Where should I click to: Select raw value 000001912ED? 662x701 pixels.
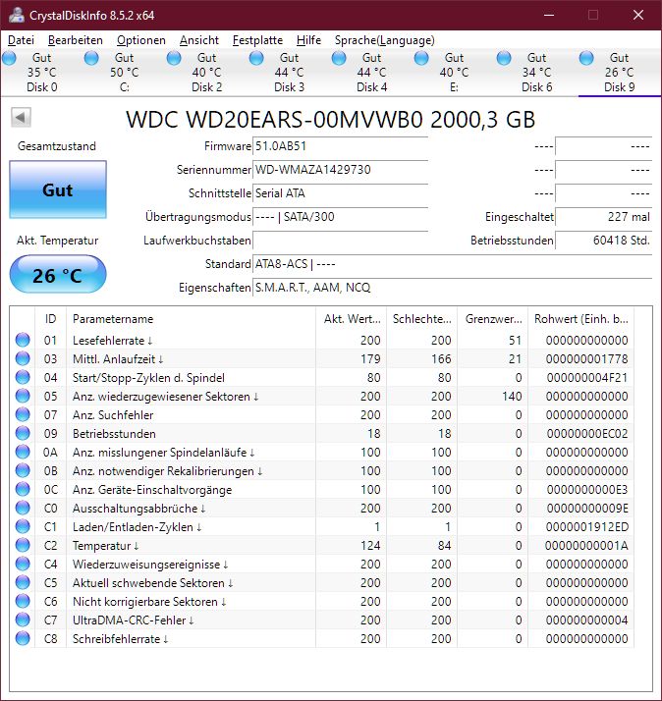click(586, 527)
